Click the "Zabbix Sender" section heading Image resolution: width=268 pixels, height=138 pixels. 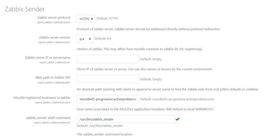[25, 9]
